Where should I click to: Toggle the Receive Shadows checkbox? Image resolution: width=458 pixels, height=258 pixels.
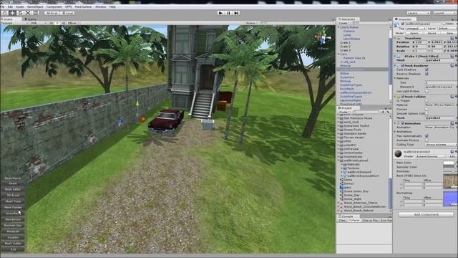coord(427,74)
